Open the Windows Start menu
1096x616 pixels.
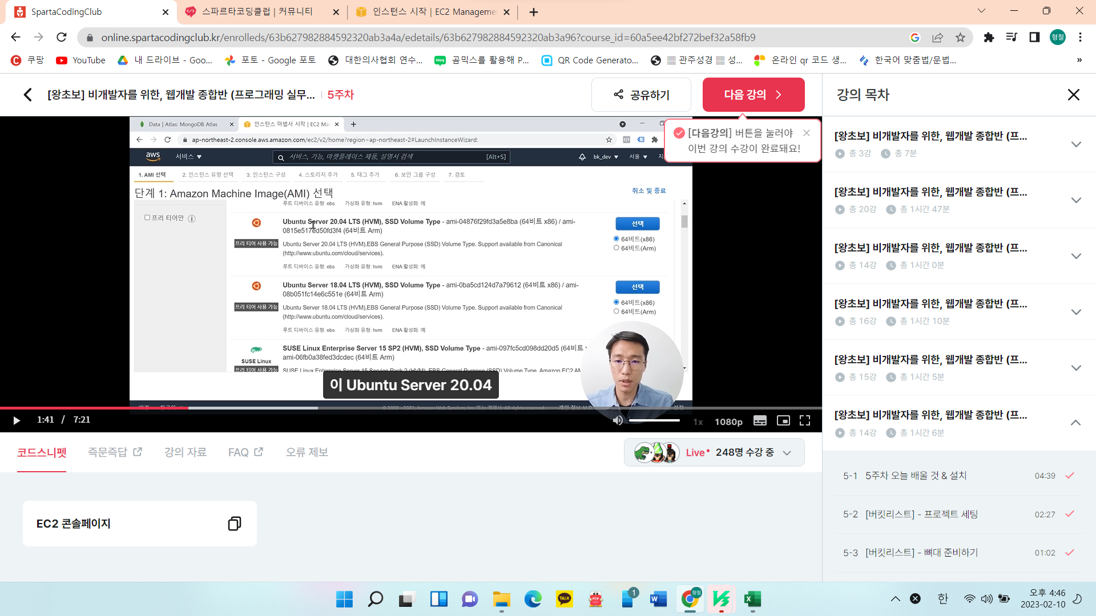click(344, 599)
